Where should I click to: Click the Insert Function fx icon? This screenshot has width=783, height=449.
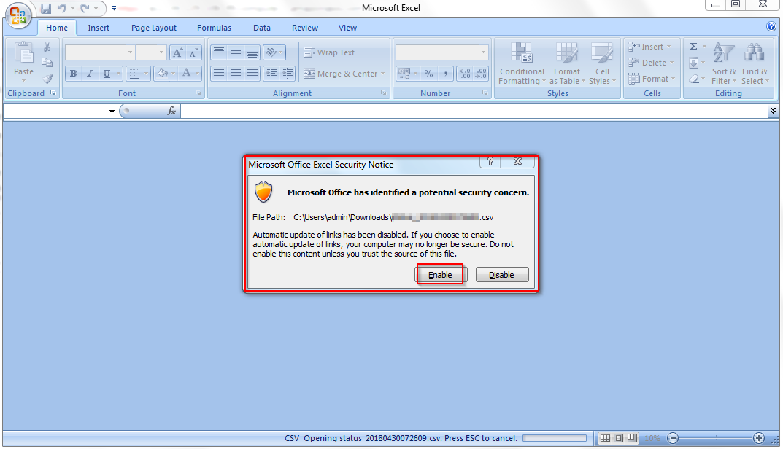point(171,111)
